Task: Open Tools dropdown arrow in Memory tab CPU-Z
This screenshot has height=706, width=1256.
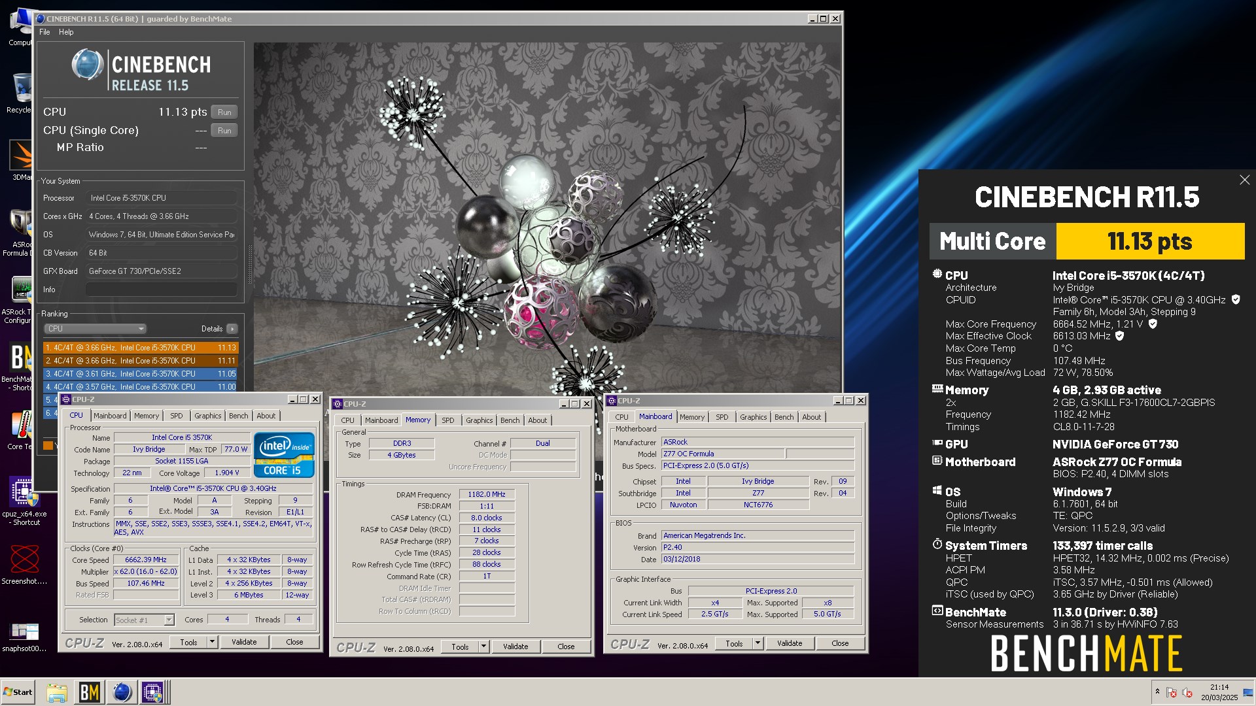Action: point(483,647)
